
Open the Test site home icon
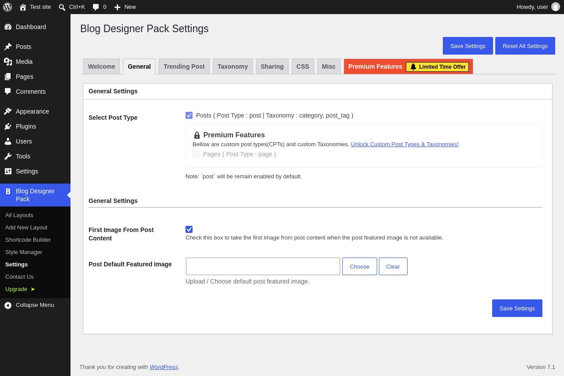23,7
